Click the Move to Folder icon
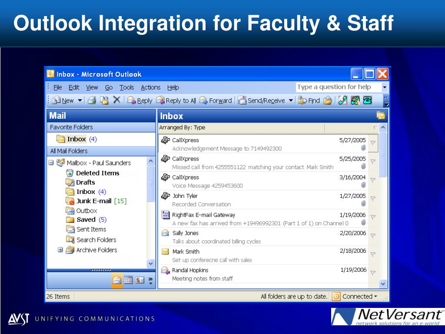 tap(104, 100)
